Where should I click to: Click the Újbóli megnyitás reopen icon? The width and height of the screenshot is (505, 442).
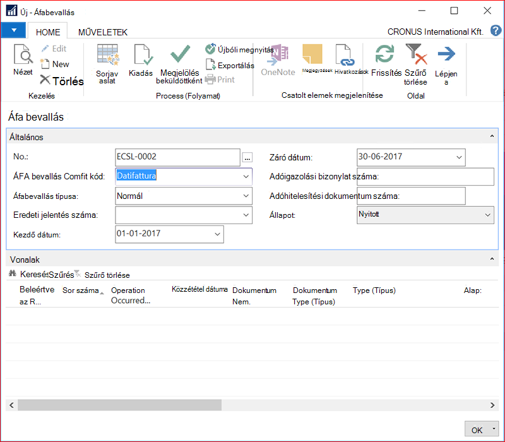(210, 49)
